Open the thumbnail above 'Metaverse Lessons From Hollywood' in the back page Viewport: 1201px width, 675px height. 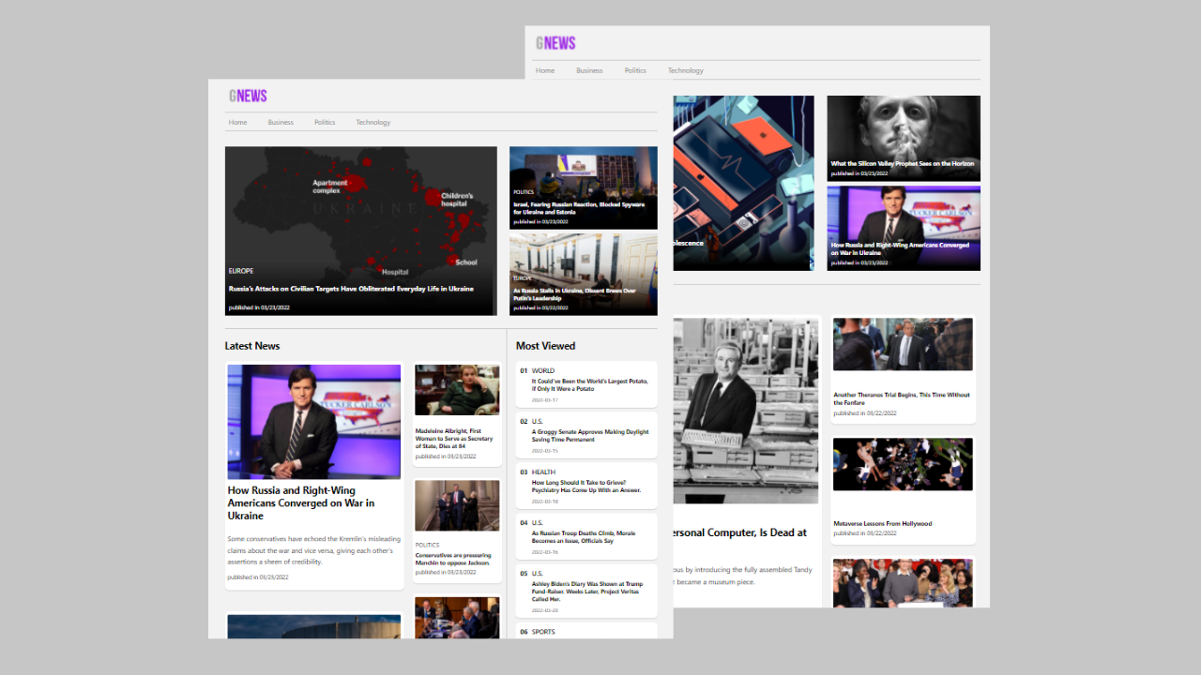[x=903, y=464]
